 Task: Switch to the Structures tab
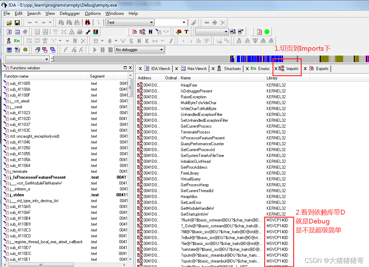point(229,69)
